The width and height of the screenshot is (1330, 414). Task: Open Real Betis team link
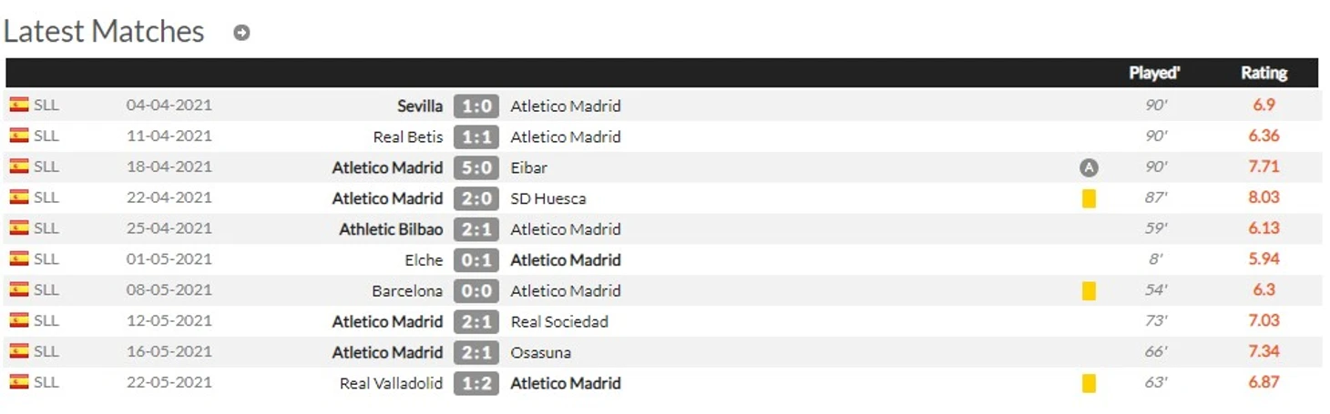[408, 136]
